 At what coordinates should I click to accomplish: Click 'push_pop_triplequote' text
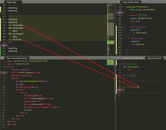(x=137, y=7)
